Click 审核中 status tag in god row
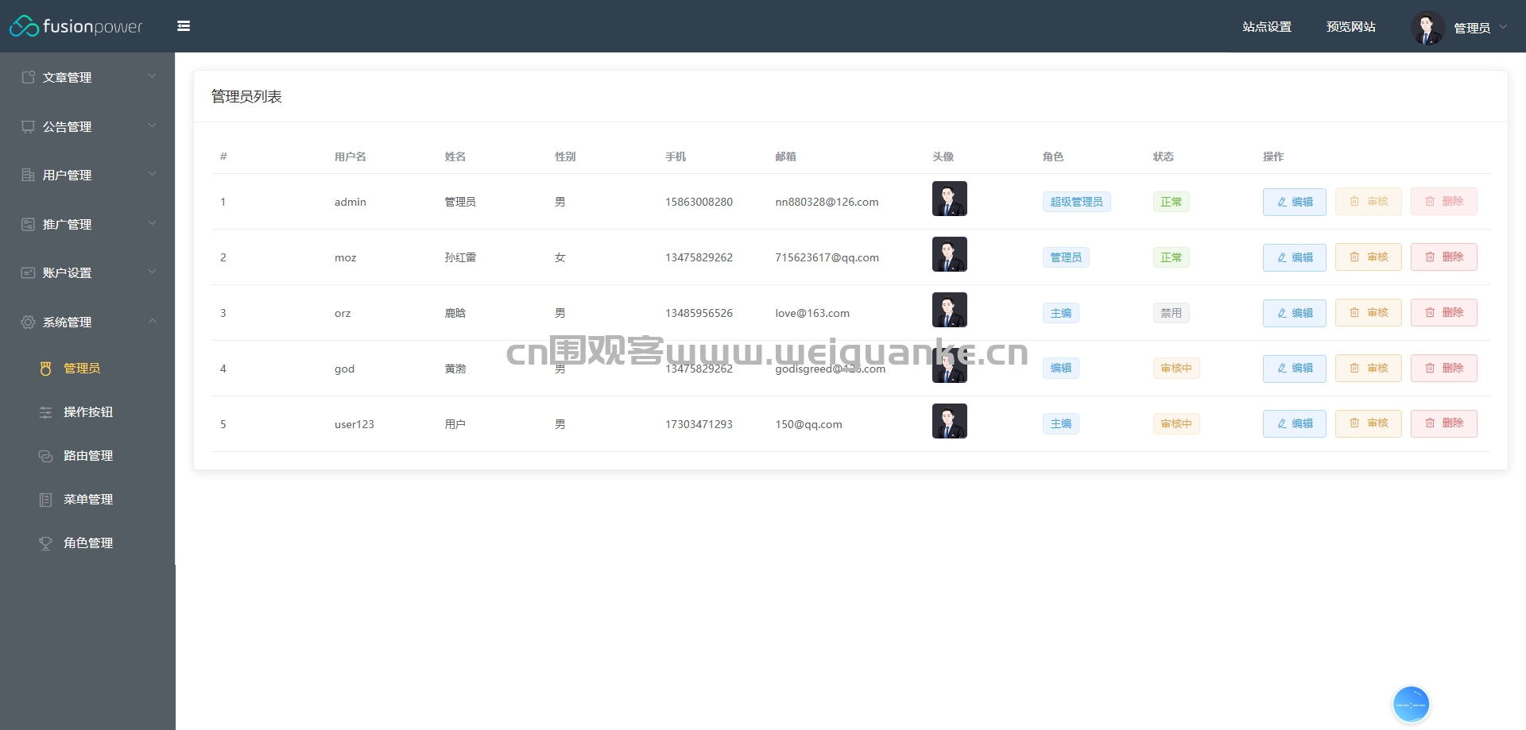The image size is (1526, 730). [x=1176, y=369]
